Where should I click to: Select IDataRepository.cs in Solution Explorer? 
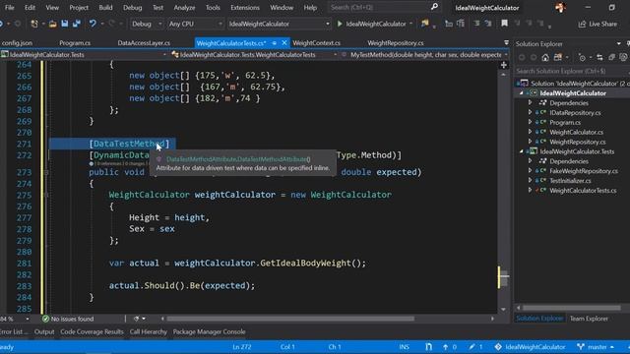[x=575, y=113]
